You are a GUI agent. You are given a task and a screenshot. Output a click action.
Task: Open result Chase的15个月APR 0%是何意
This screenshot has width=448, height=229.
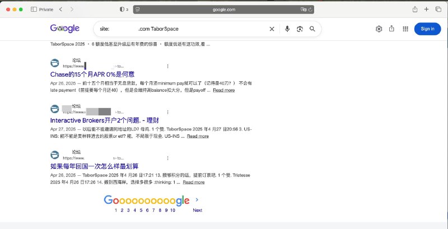click(92, 74)
